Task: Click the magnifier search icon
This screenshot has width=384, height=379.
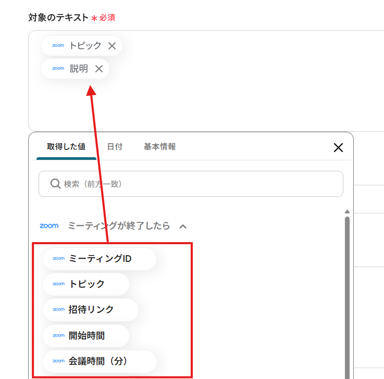Action: pos(55,183)
